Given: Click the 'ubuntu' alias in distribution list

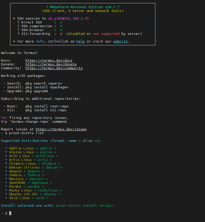Looking at the screenshot, I should coord(50,194).
